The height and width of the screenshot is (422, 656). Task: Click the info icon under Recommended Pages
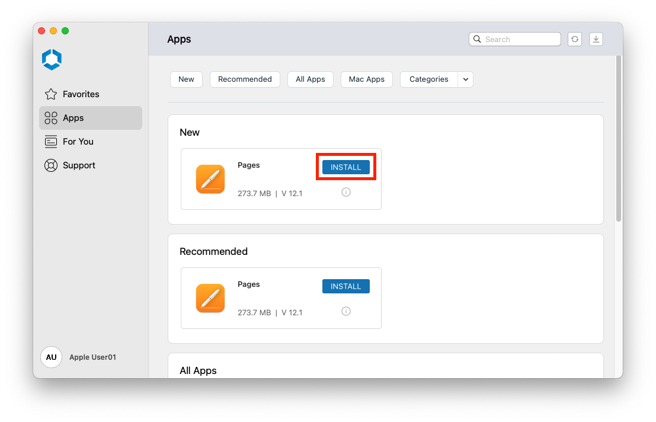pyautogui.click(x=346, y=311)
